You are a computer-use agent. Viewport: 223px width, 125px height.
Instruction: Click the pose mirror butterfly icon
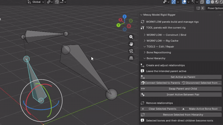tap(198, 8)
